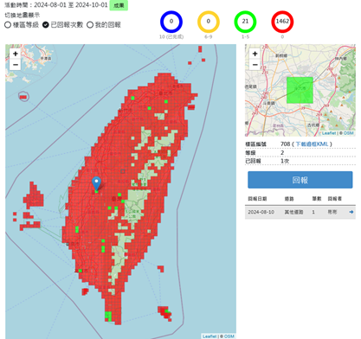Viewport: 361px width, 339px height.
Task: Click the 2024-08-10 report date cell
Action: pos(261,212)
